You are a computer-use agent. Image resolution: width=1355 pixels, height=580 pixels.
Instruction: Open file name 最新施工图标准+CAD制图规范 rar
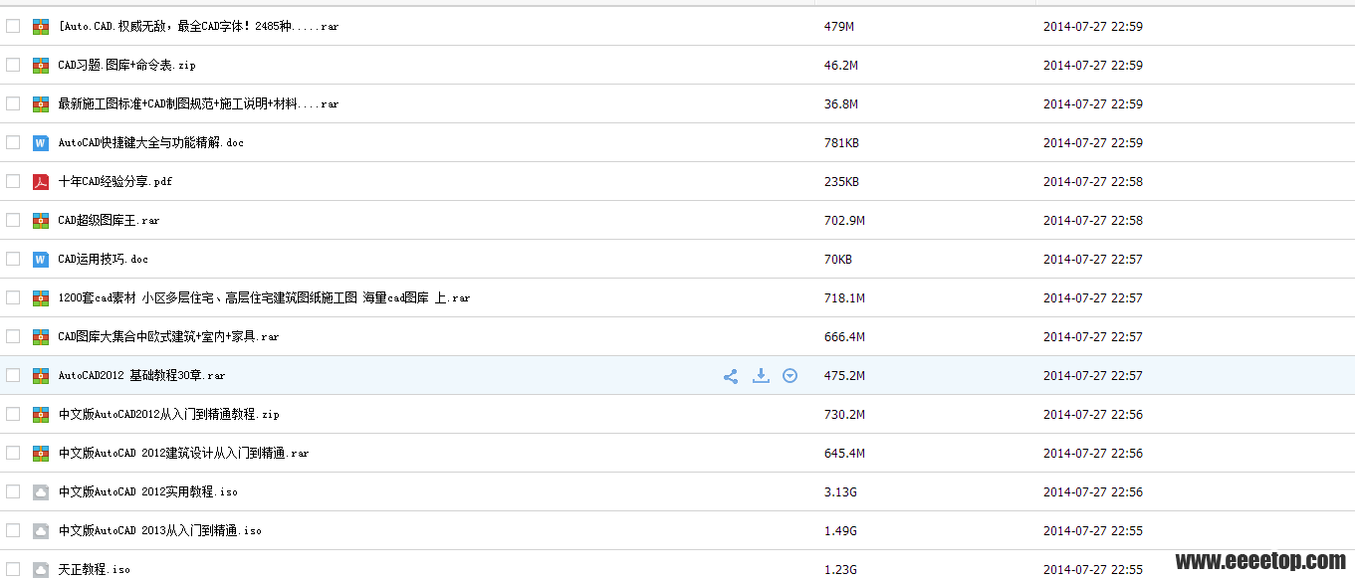pos(198,104)
